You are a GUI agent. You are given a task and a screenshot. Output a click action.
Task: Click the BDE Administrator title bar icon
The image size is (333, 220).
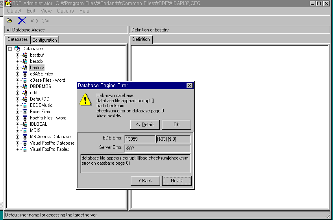coord(8,3)
